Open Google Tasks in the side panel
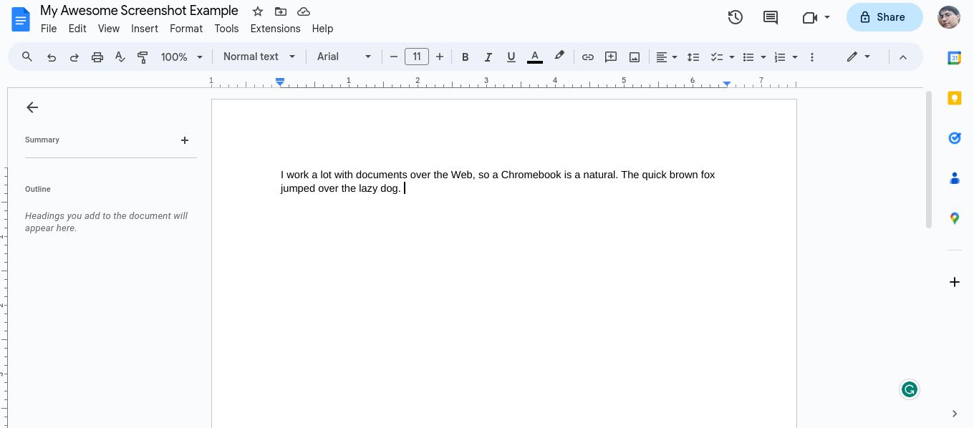Image resolution: width=974 pixels, height=428 pixels. 955,138
